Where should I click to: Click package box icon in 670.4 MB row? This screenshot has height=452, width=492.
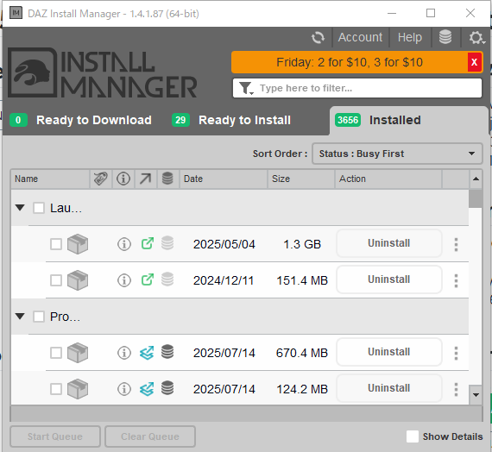pos(78,353)
